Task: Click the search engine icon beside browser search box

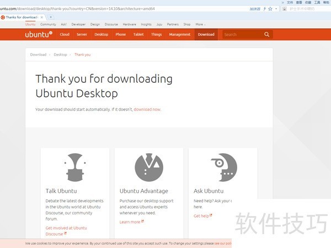Action: [285, 9]
